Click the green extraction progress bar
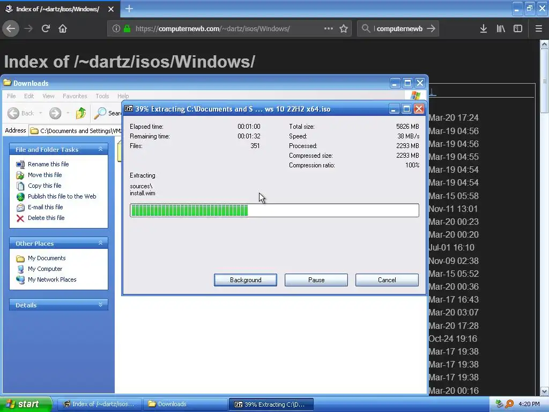549x412 pixels. tap(274, 210)
